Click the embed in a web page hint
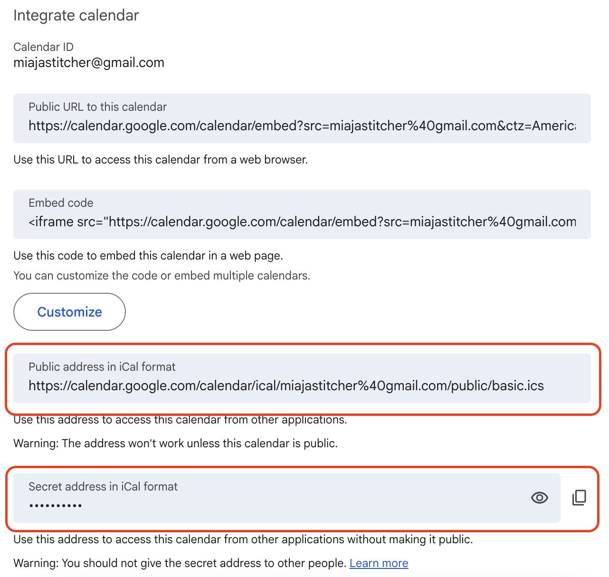 tap(148, 256)
